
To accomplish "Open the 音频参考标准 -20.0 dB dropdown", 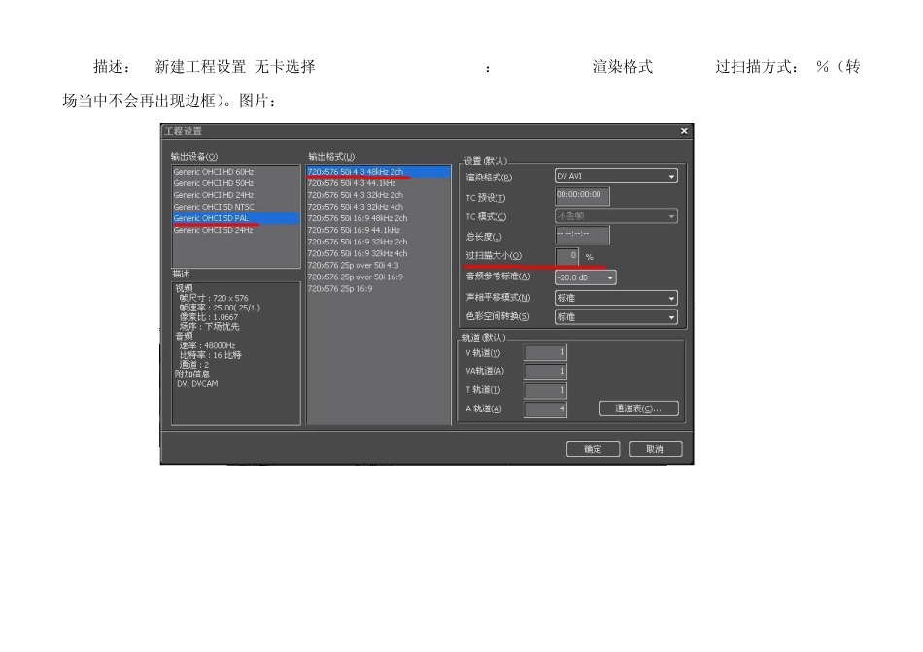I will pyautogui.click(x=585, y=277).
